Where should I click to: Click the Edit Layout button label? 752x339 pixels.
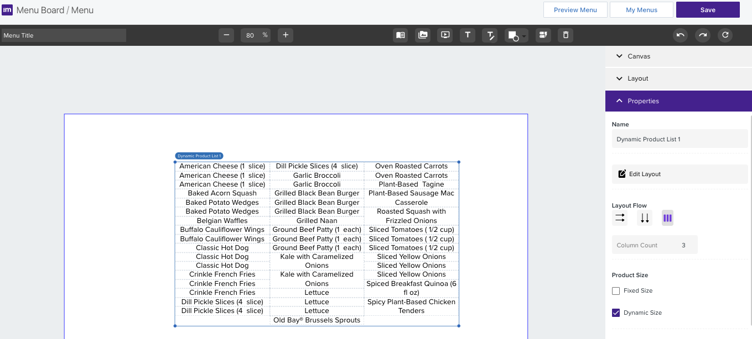pyautogui.click(x=645, y=174)
